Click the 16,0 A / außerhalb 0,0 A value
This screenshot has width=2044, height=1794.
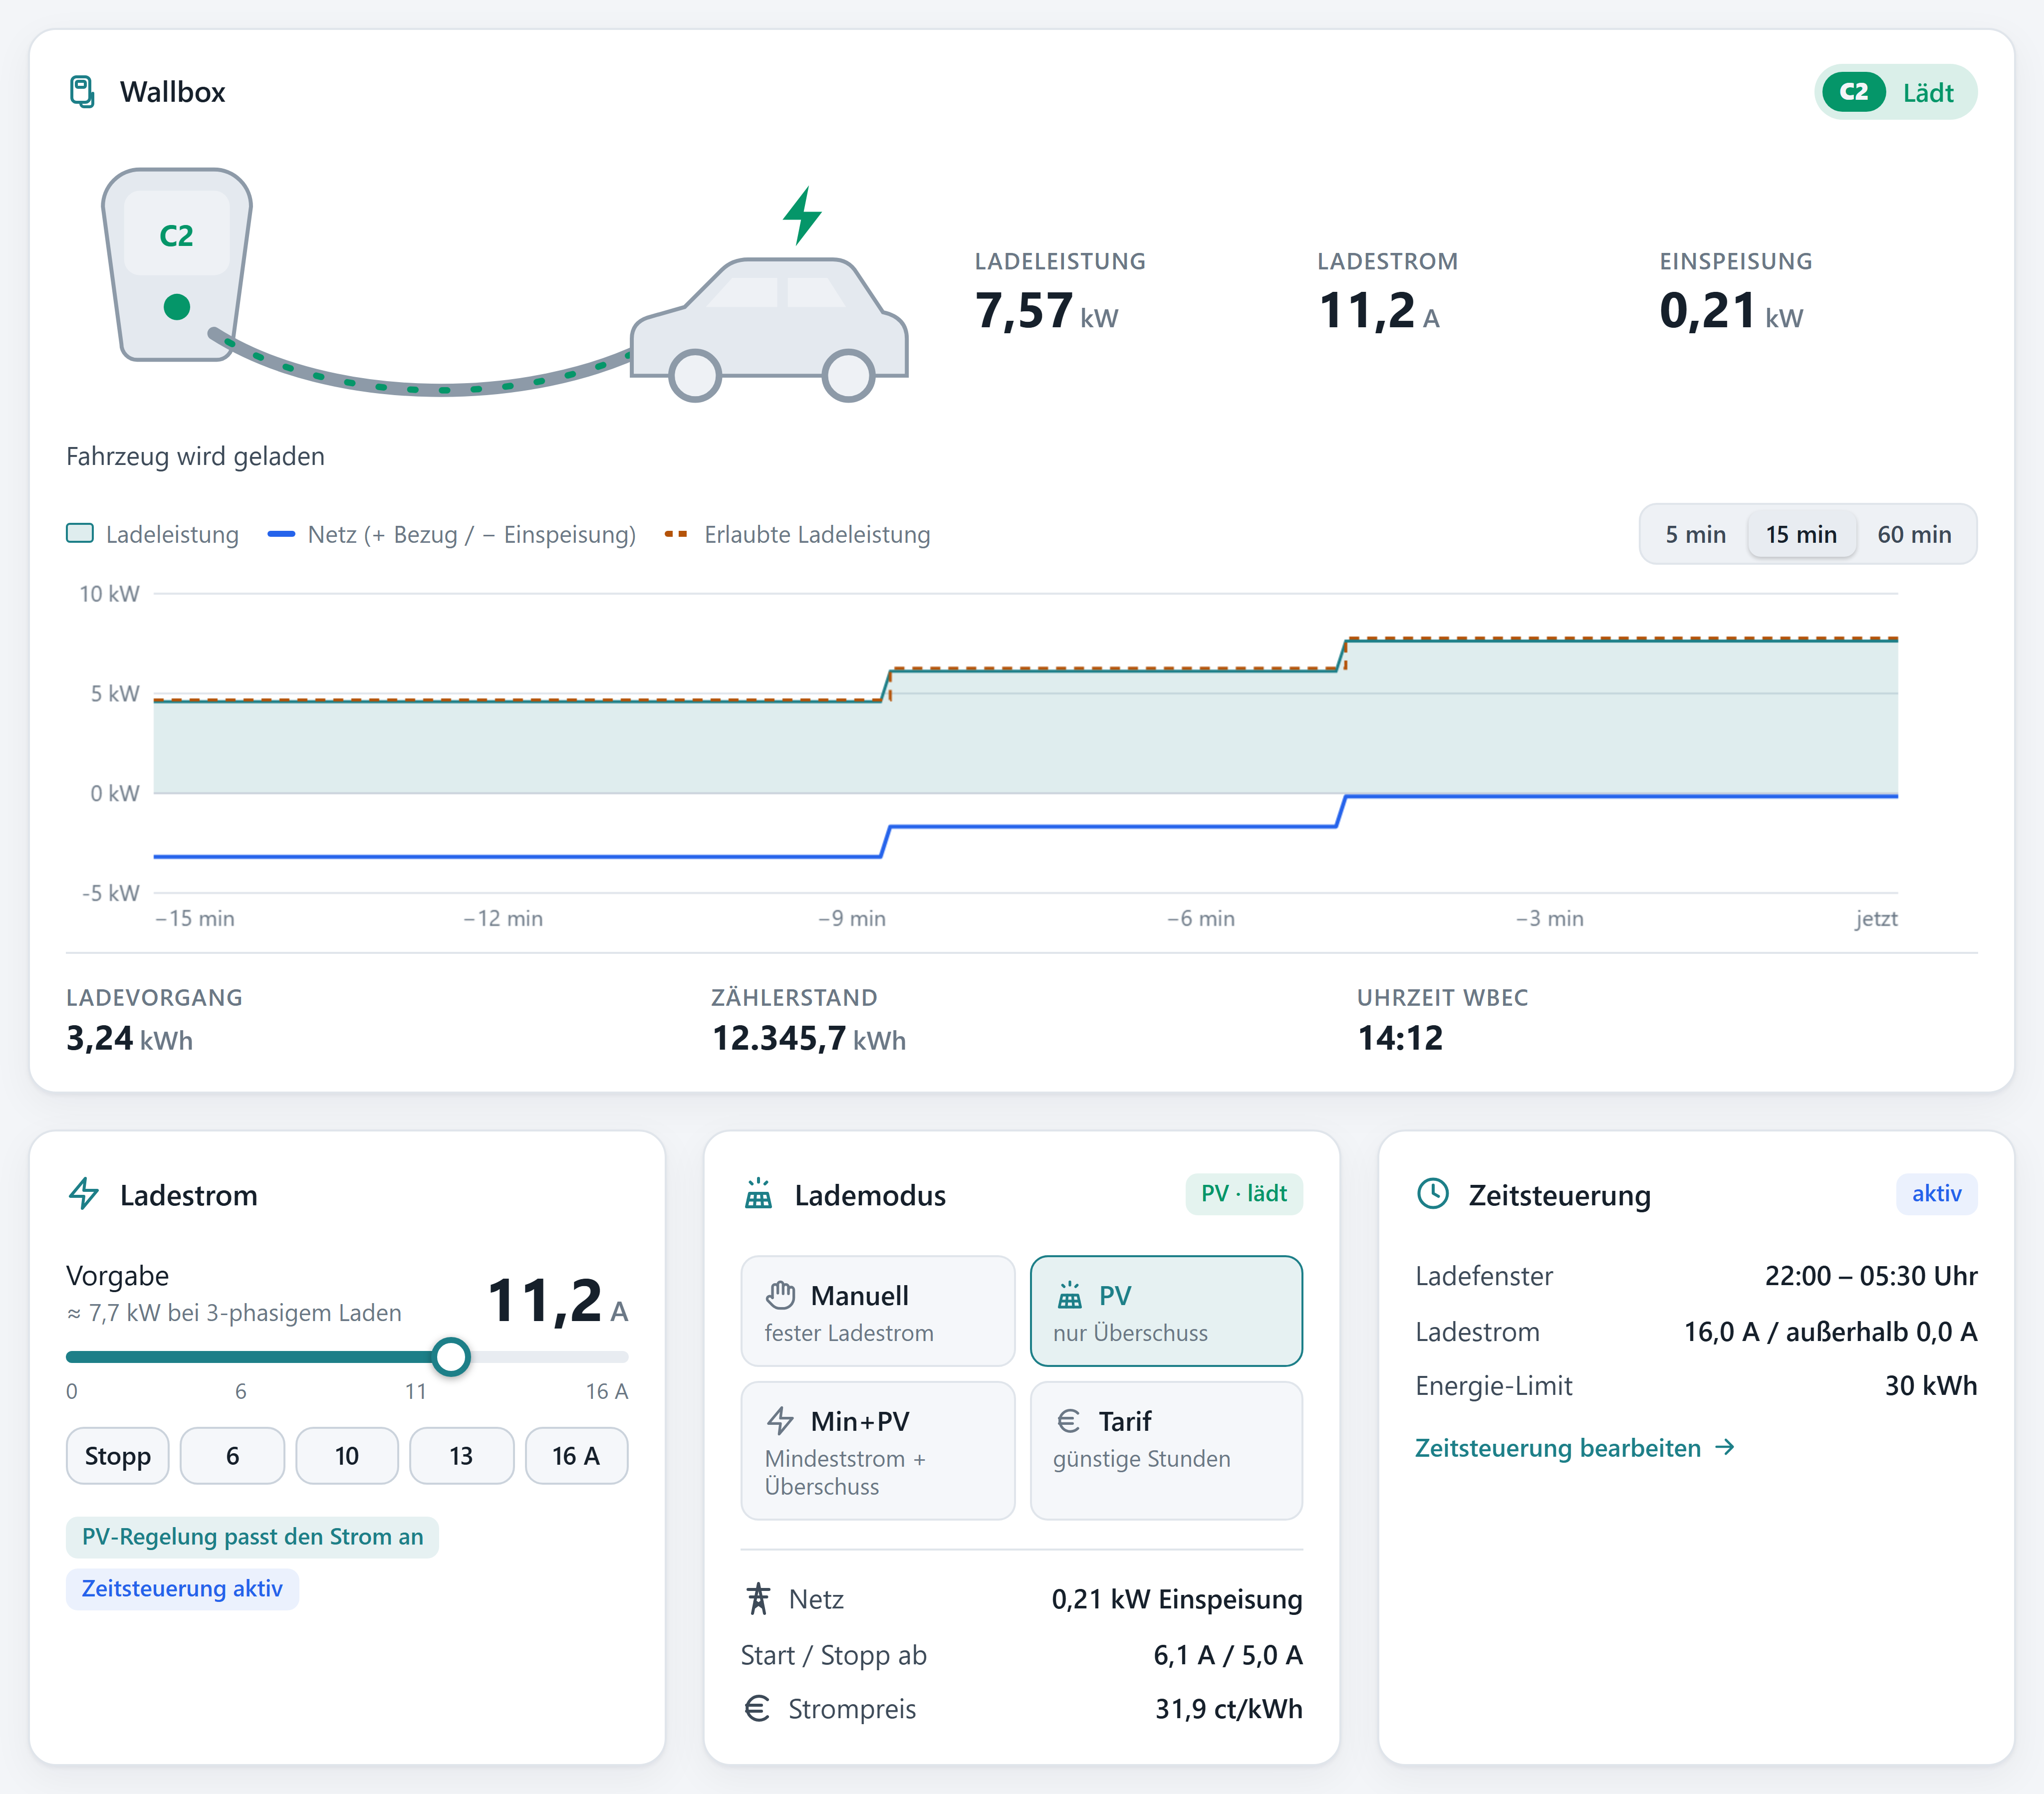(1831, 1332)
